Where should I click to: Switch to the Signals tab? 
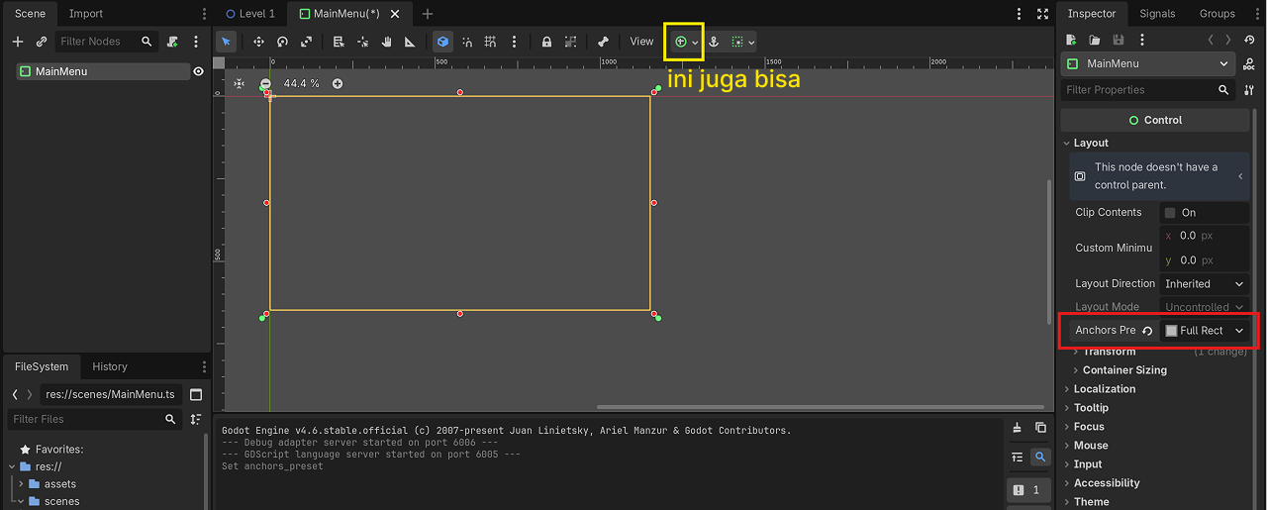point(1156,14)
